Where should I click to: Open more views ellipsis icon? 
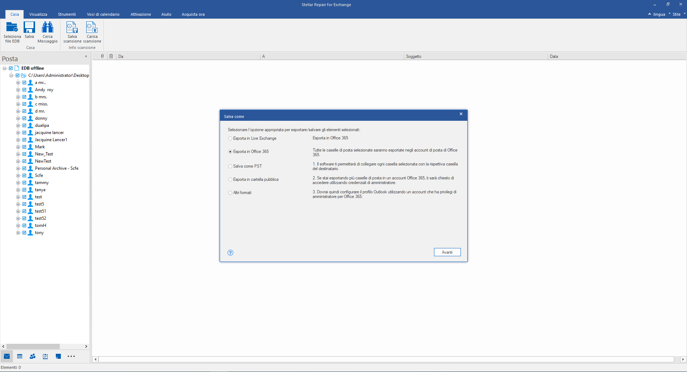click(71, 356)
